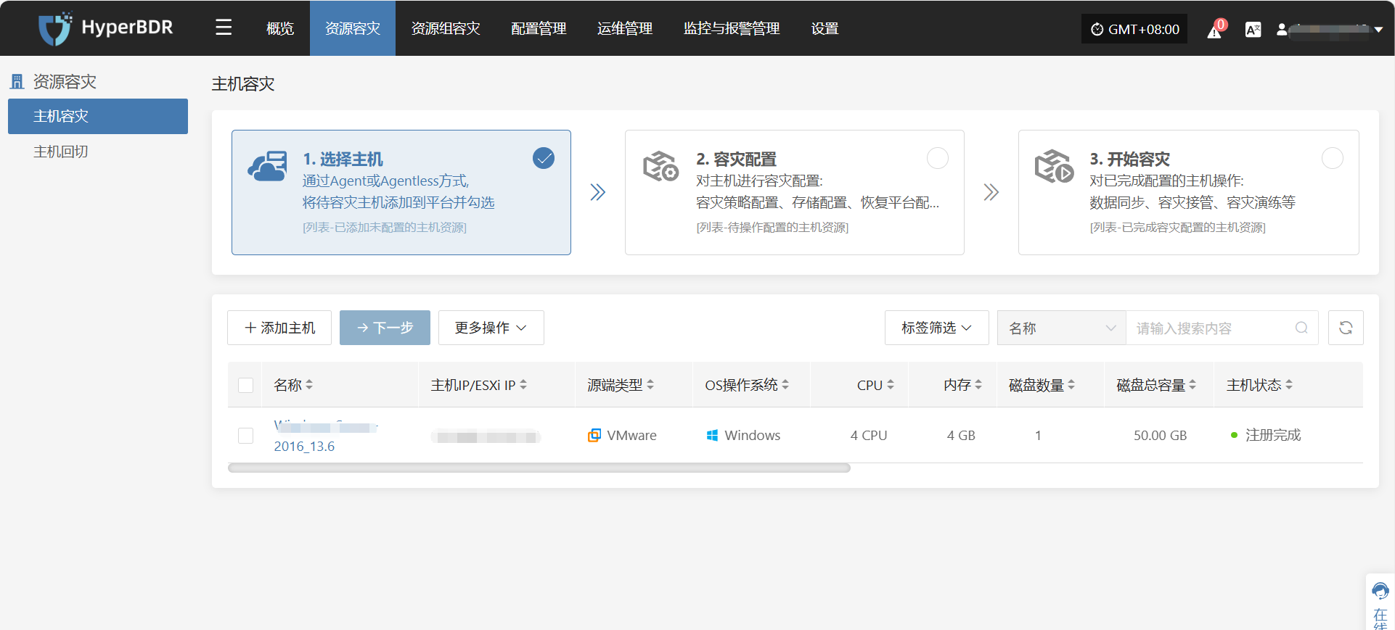Open the 概览 tab

click(280, 28)
